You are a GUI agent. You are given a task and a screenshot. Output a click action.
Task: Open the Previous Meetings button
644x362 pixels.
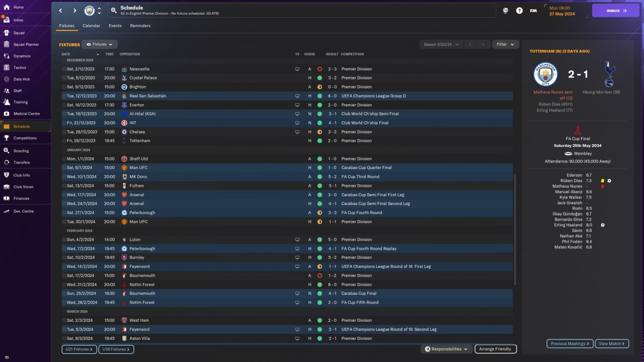(x=570, y=344)
